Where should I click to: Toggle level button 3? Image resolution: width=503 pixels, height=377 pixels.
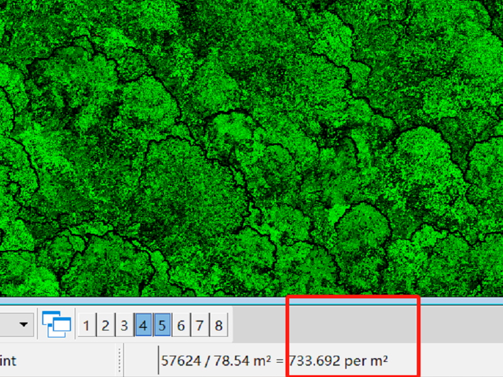pyautogui.click(x=124, y=325)
